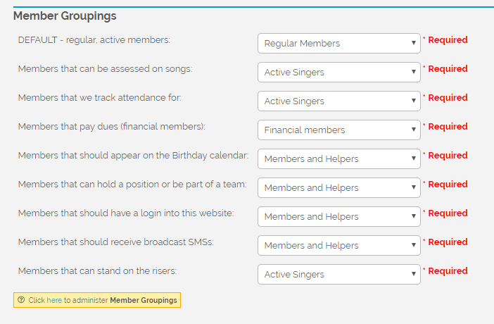Click the Member Groupings section heading
This screenshot has height=324, width=494.
(65, 15)
